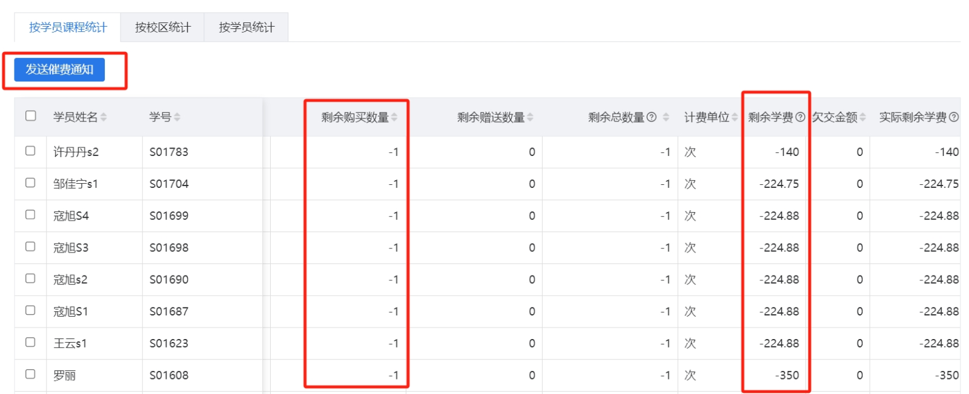Sort by 剩余总数量 column arrows
Viewport: 969px width, 394px height.
click(x=666, y=117)
